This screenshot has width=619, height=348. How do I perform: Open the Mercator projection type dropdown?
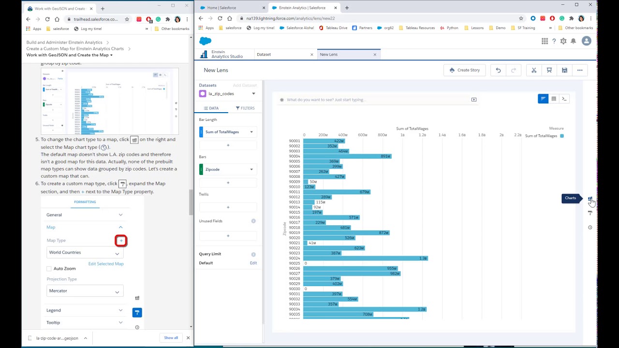click(85, 291)
